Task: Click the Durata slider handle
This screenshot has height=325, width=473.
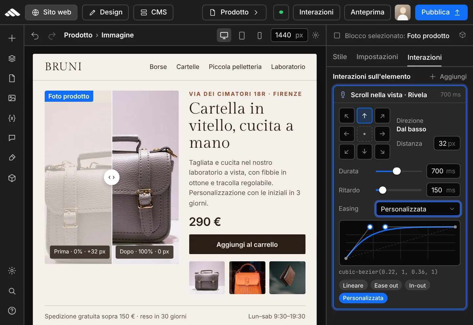Action: point(397,171)
